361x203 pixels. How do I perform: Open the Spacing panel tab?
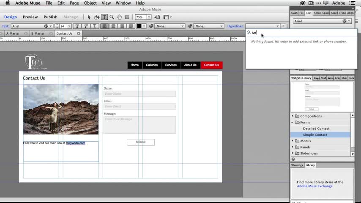(x=325, y=13)
